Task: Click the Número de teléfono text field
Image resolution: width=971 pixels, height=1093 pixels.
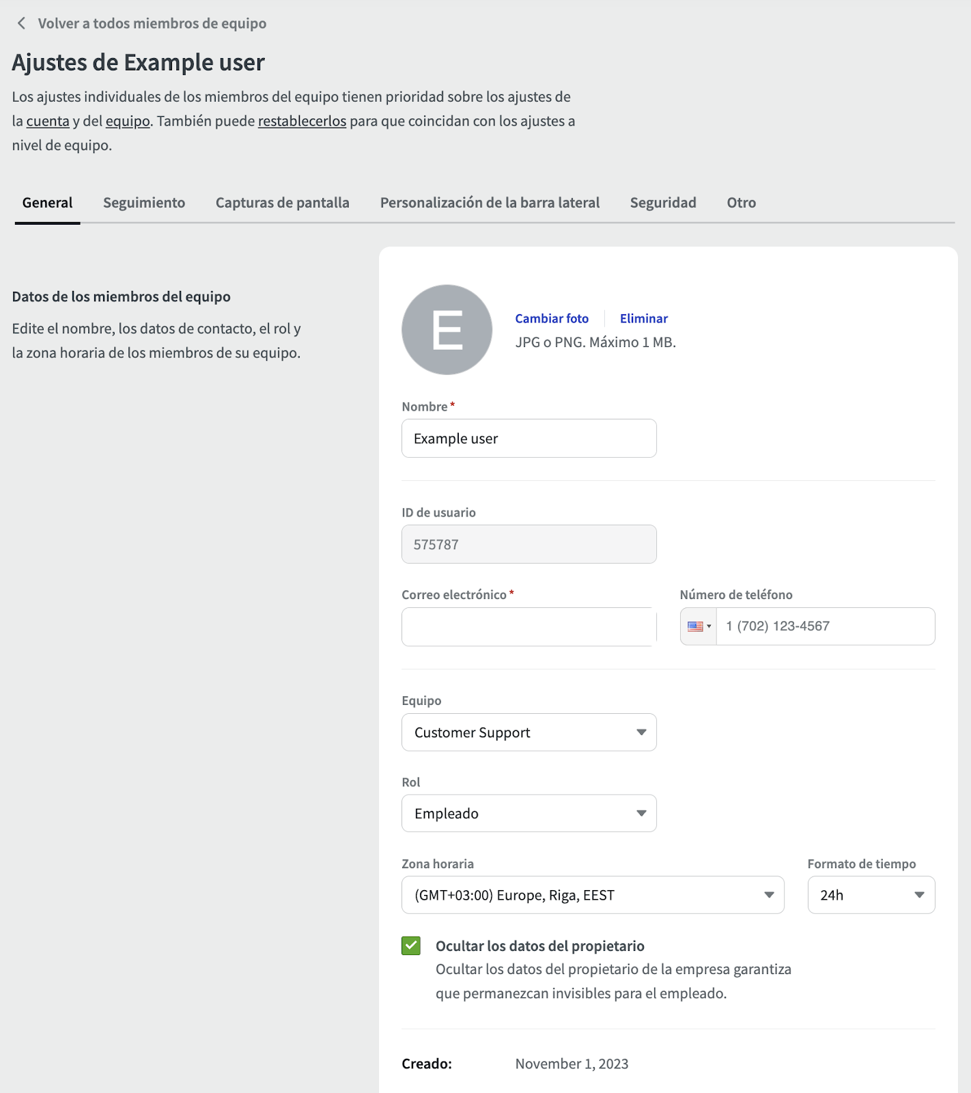Action: (824, 626)
